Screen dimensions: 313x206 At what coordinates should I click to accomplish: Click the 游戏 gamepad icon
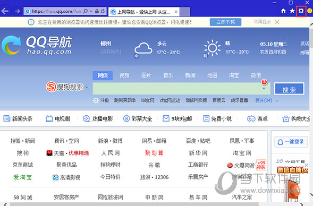[251, 118]
